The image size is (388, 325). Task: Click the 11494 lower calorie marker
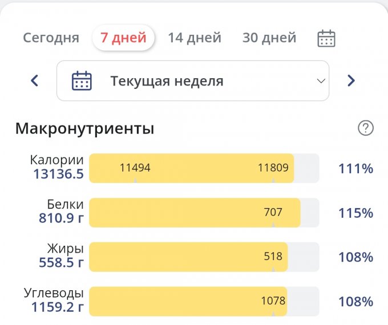click(135, 168)
